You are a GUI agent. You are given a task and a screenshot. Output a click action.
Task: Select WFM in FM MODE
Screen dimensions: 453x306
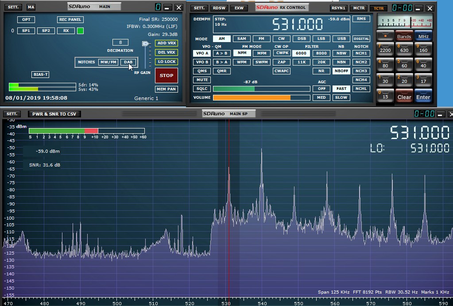(x=241, y=62)
